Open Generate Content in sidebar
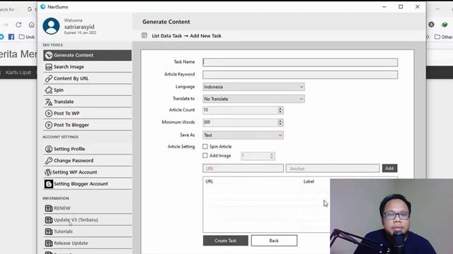 point(87,55)
